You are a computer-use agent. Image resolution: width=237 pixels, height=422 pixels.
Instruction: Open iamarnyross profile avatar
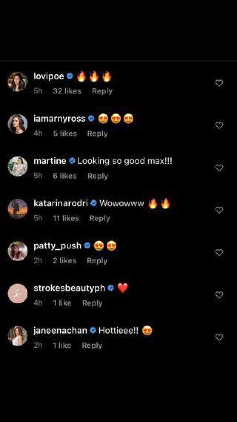[x=17, y=124]
